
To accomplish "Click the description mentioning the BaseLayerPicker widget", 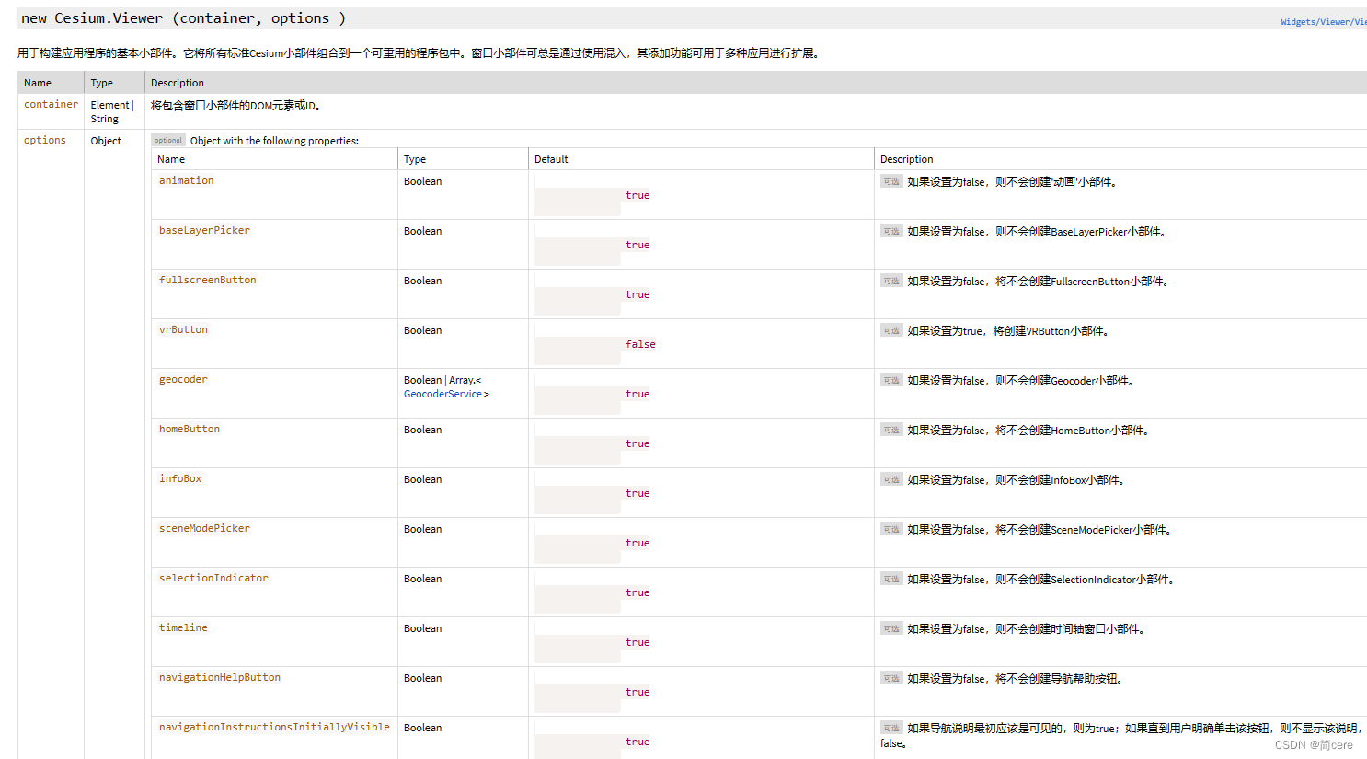I will click(x=1037, y=232).
